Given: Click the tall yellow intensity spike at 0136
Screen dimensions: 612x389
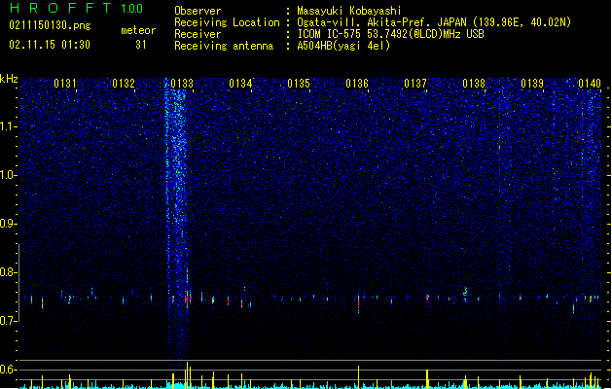Looking at the screenshot, I should (359, 376).
